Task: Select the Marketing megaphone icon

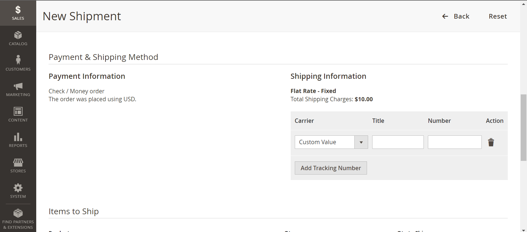Action: 18,89
